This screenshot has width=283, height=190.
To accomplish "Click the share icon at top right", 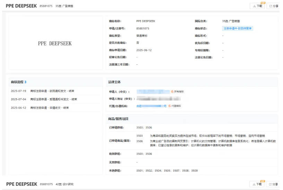I will [271, 6].
